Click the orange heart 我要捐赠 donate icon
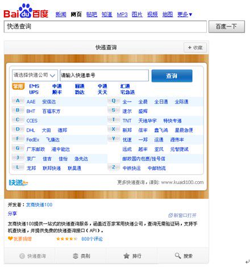The width and height of the screenshot is (250, 267). (x=10, y=239)
